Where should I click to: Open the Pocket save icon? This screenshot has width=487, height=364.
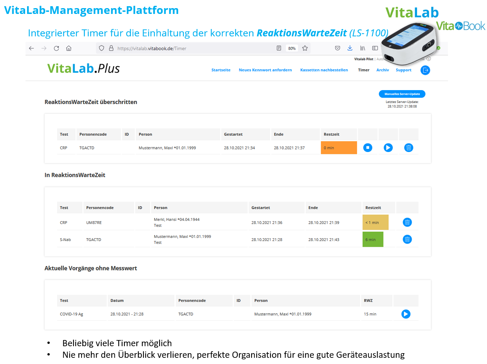(337, 48)
